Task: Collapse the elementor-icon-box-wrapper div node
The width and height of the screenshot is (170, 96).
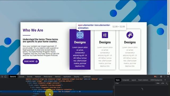Action: click(x=29, y=85)
